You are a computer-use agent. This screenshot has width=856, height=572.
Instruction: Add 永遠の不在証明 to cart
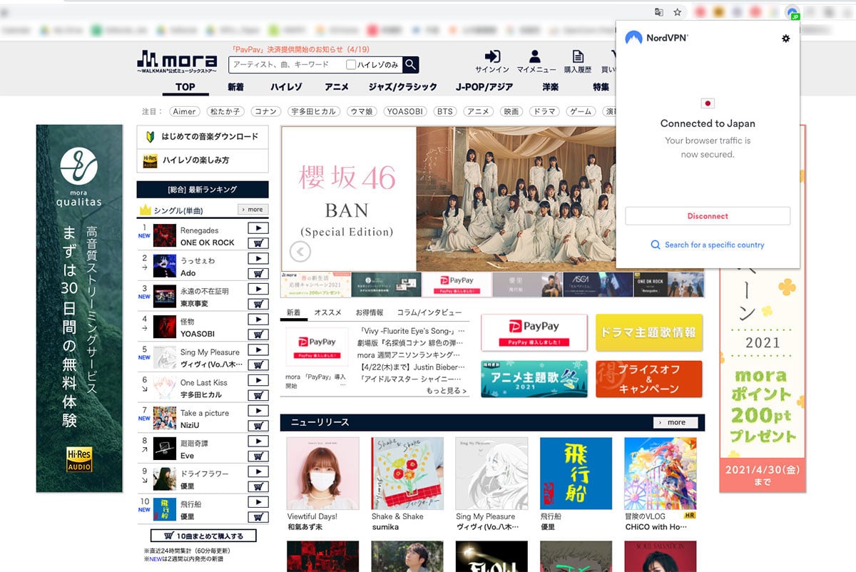(258, 304)
